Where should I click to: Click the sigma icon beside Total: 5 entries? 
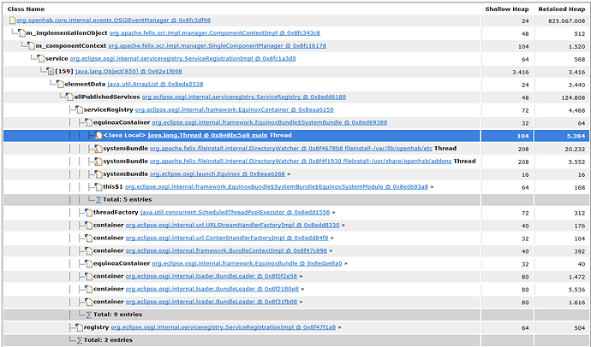pyautogui.click(x=98, y=200)
